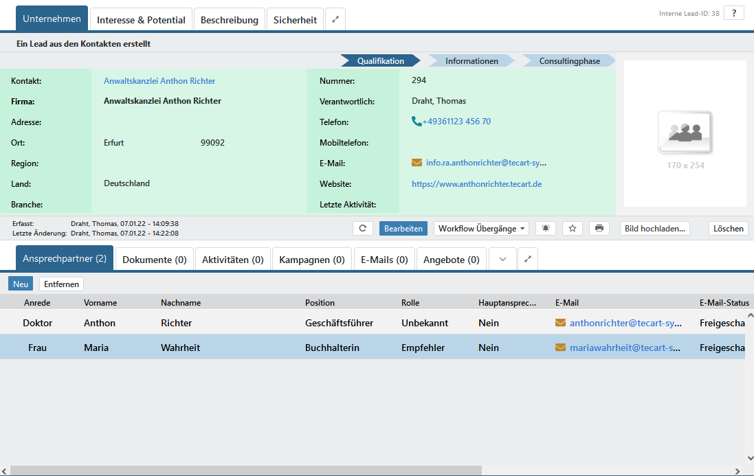Mark lead as favorite with star icon
754x476 pixels.
click(x=572, y=229)
